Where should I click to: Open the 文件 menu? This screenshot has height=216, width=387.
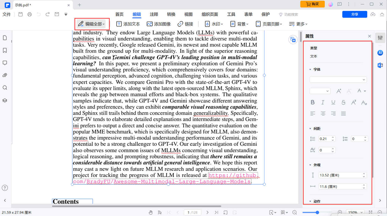pos(6,14)
